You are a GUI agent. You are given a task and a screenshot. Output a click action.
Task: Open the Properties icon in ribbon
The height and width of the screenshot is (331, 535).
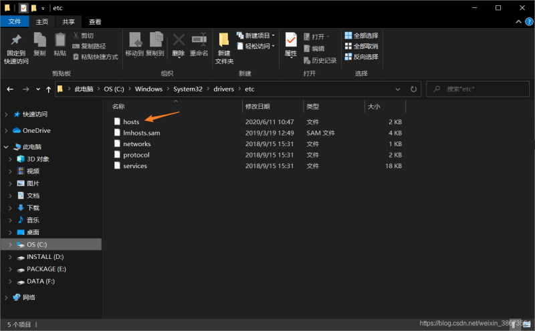[x=291, y=43]
